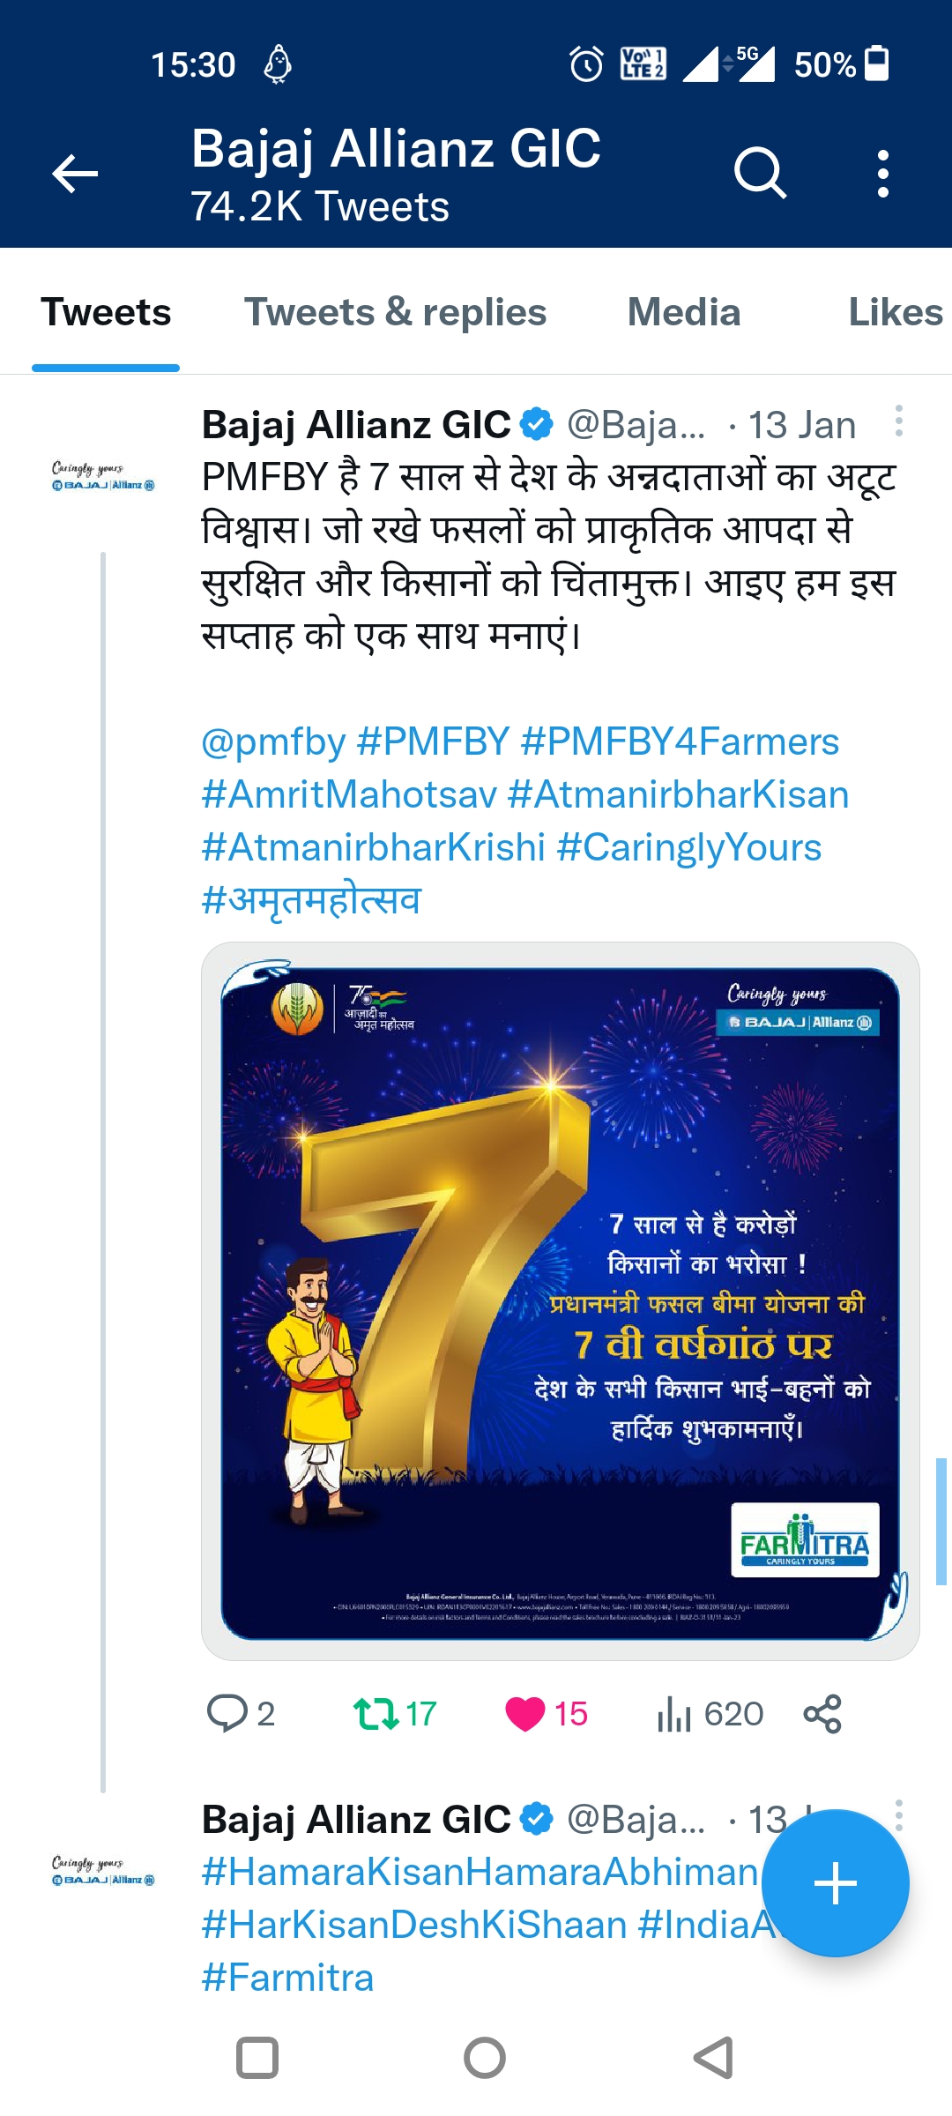The image size is (952, 2116).
Task: Open the Media tab
Action: coord(683,312)
